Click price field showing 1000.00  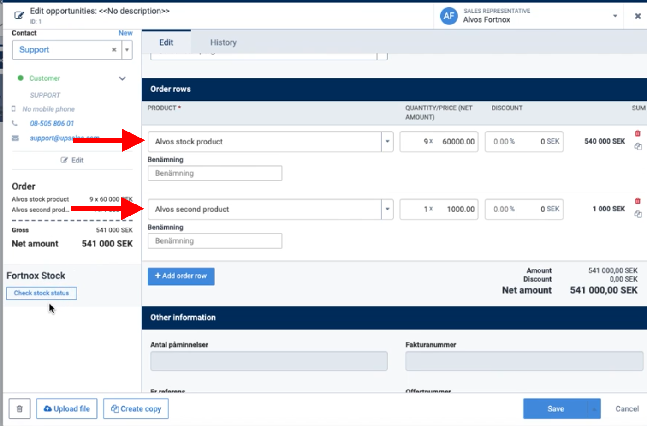(x=460, y=209)
